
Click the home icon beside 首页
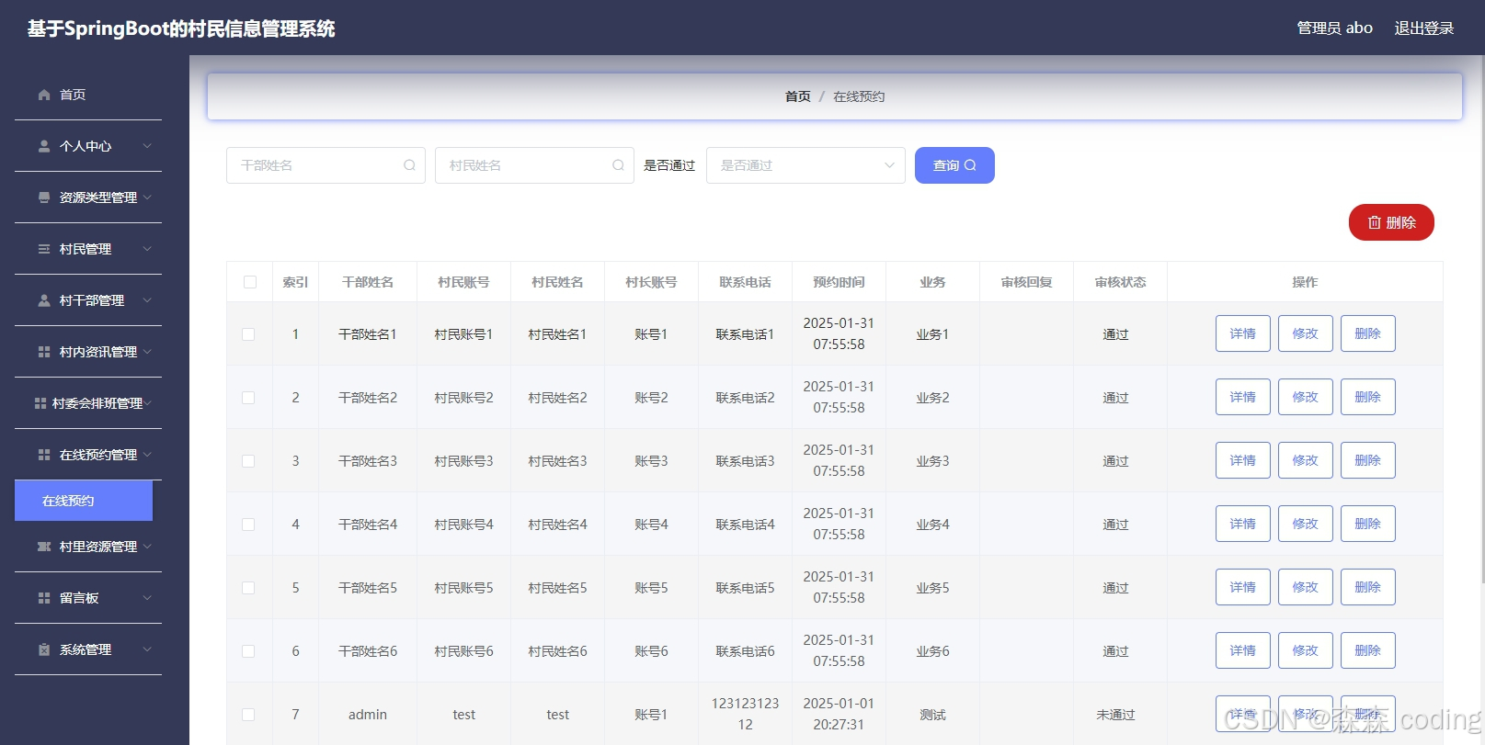tap(44, 95)
